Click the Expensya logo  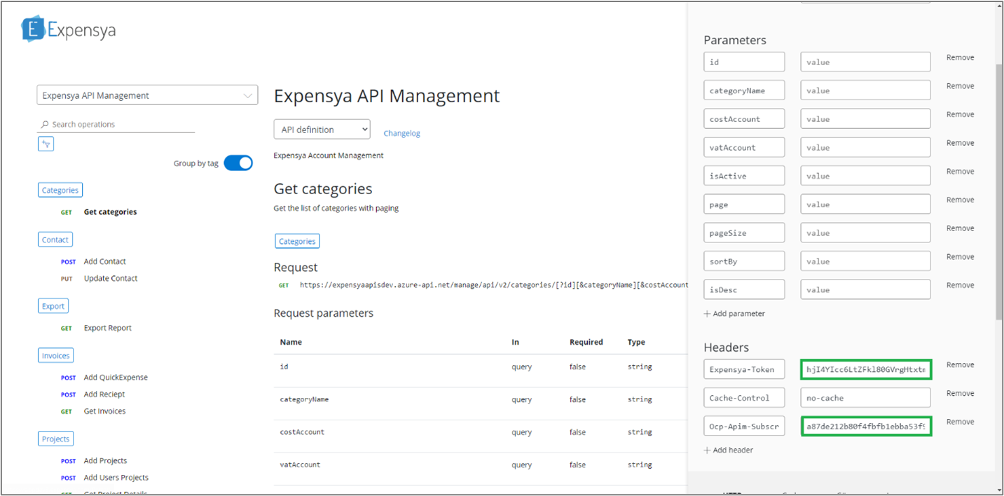[x=68, y=29]
